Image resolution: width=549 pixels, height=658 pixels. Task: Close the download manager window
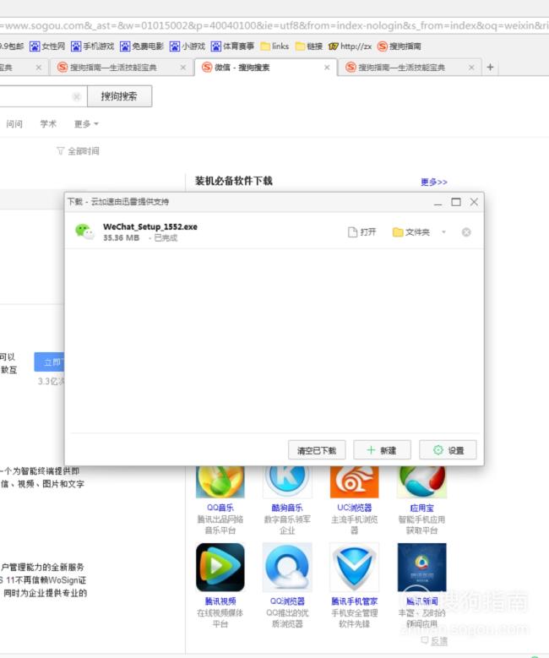474,202
